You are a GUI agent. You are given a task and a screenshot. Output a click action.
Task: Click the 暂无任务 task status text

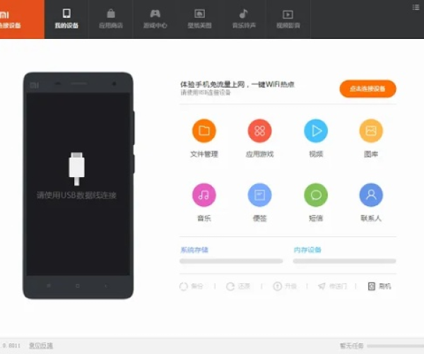pyautogui.click(x=351, y=346)
